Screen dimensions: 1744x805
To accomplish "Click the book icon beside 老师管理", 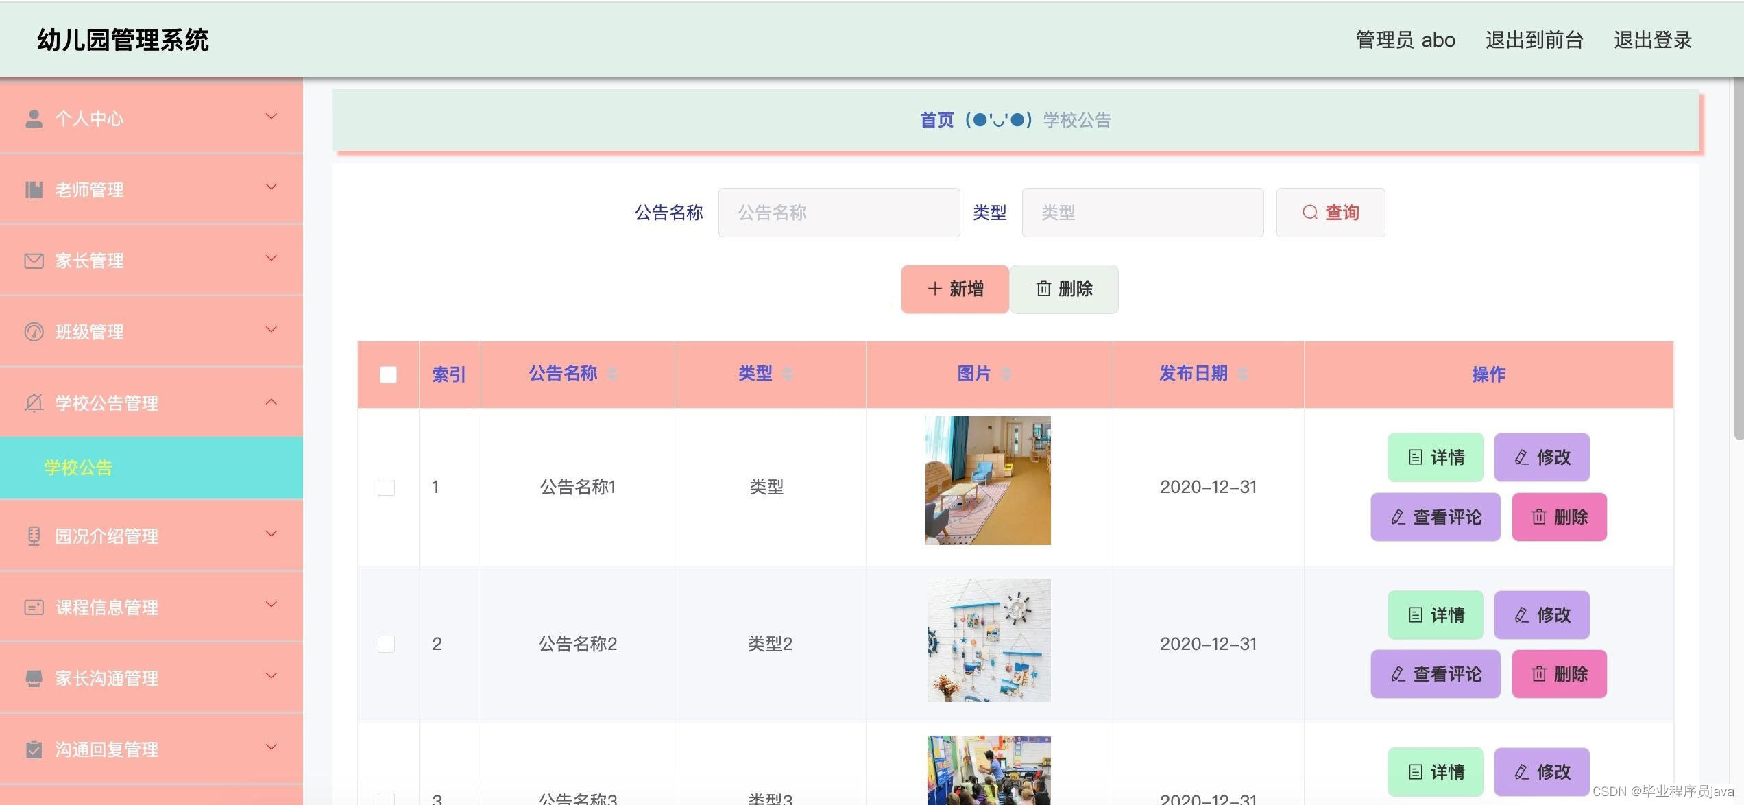I will (x=34, y=190).
